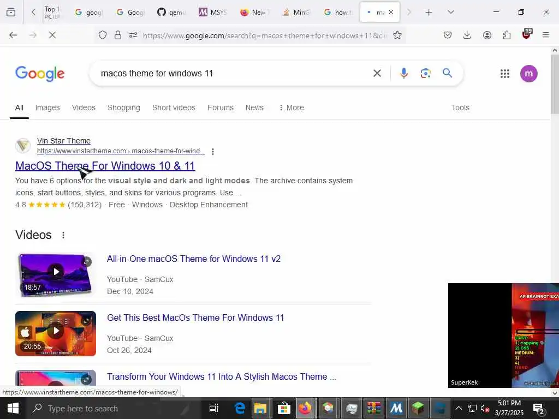The width and height of the screenshot is (559, 419).
Task: Open Get This Best MacOs Theme link
Action: click(x=195, y=318)
